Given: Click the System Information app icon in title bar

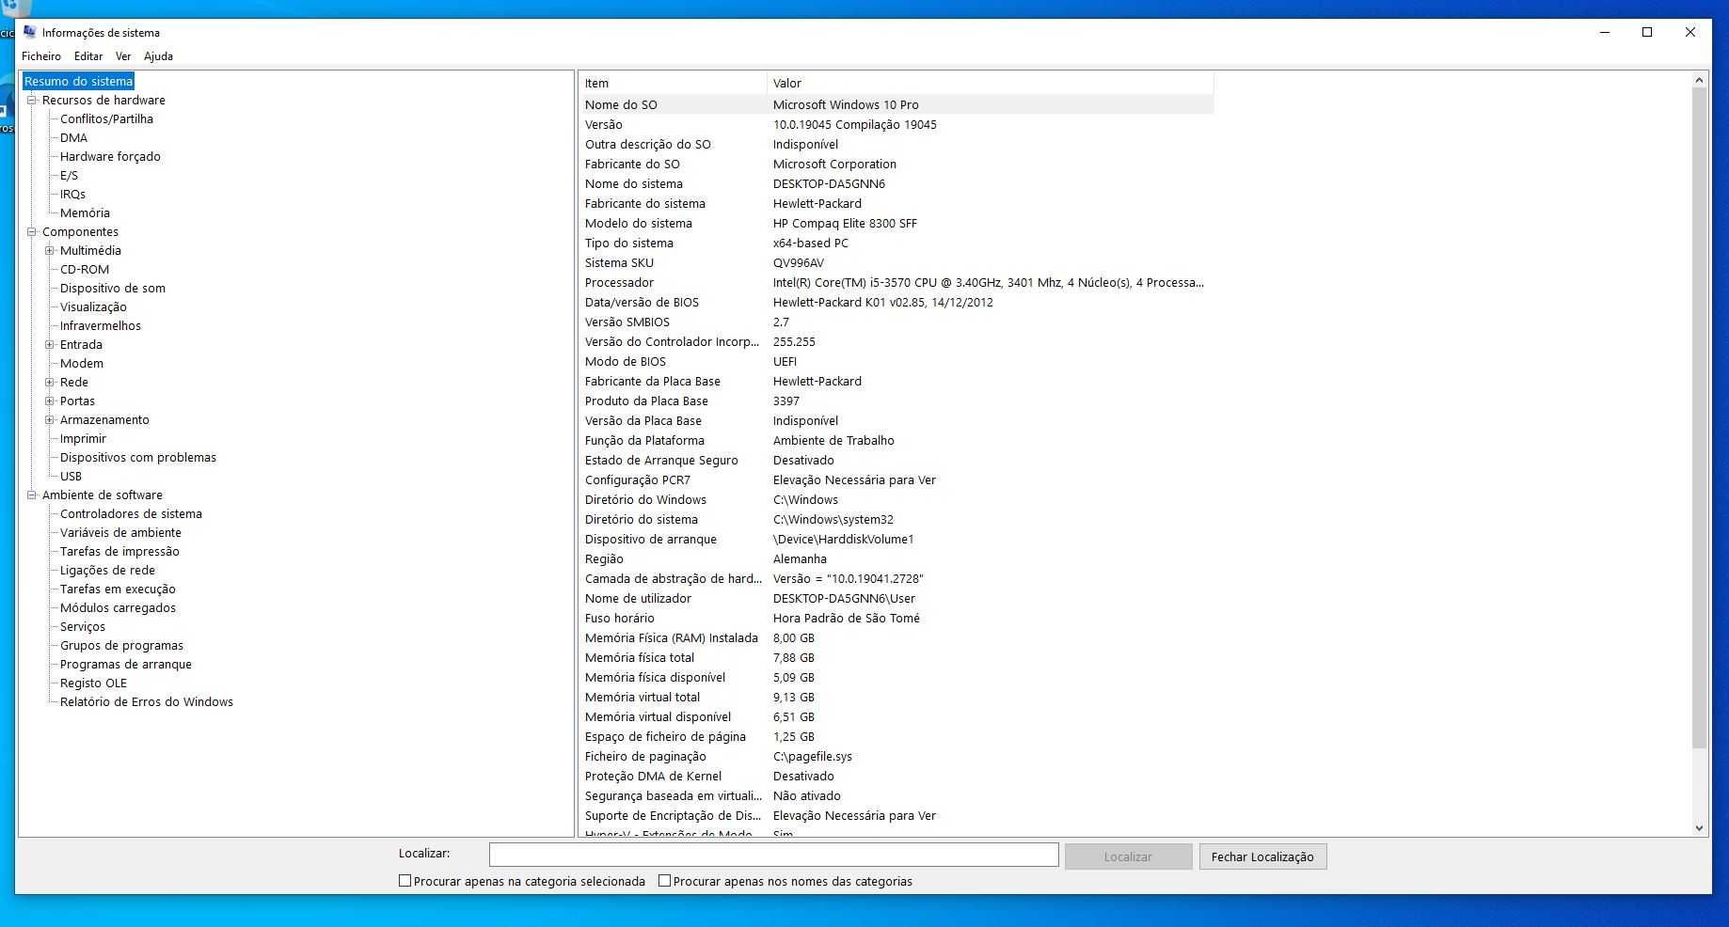Looking at the screenshot, I should (x=29, y=32).
